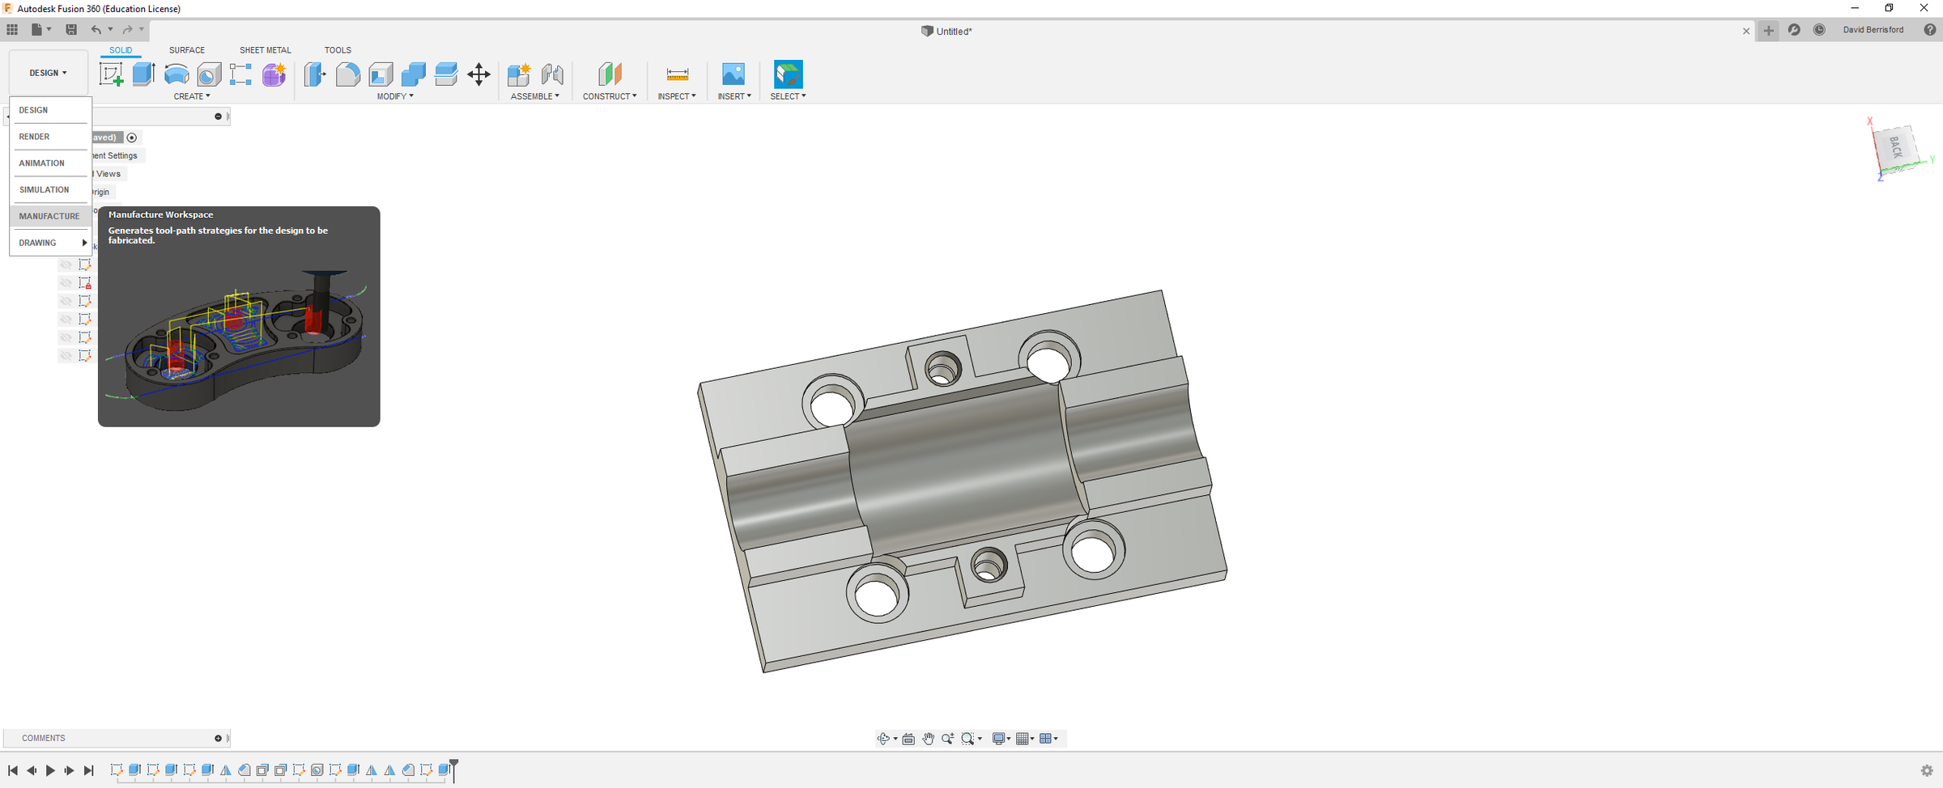
Task: Select the Create Sketch tool icon
Action: tap(111, 74)
